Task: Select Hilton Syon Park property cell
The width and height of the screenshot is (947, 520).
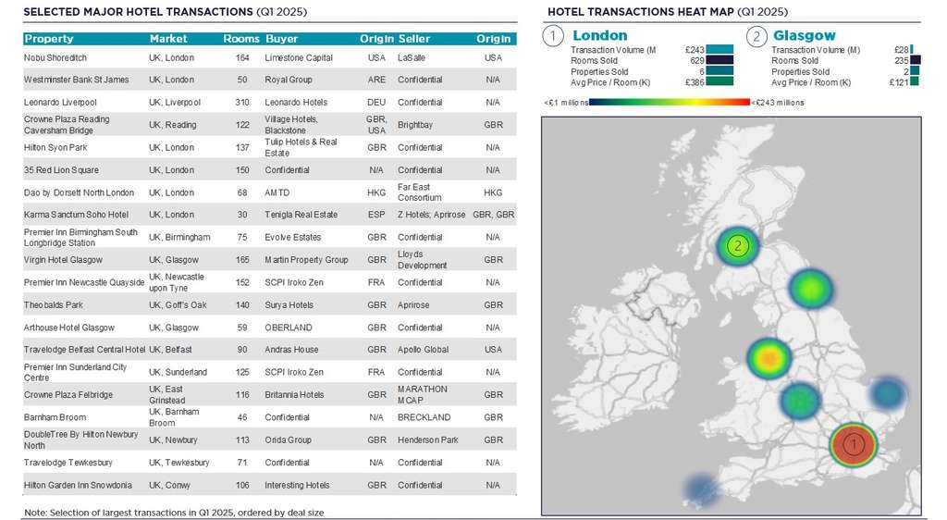Action: [x=55, y=147]
